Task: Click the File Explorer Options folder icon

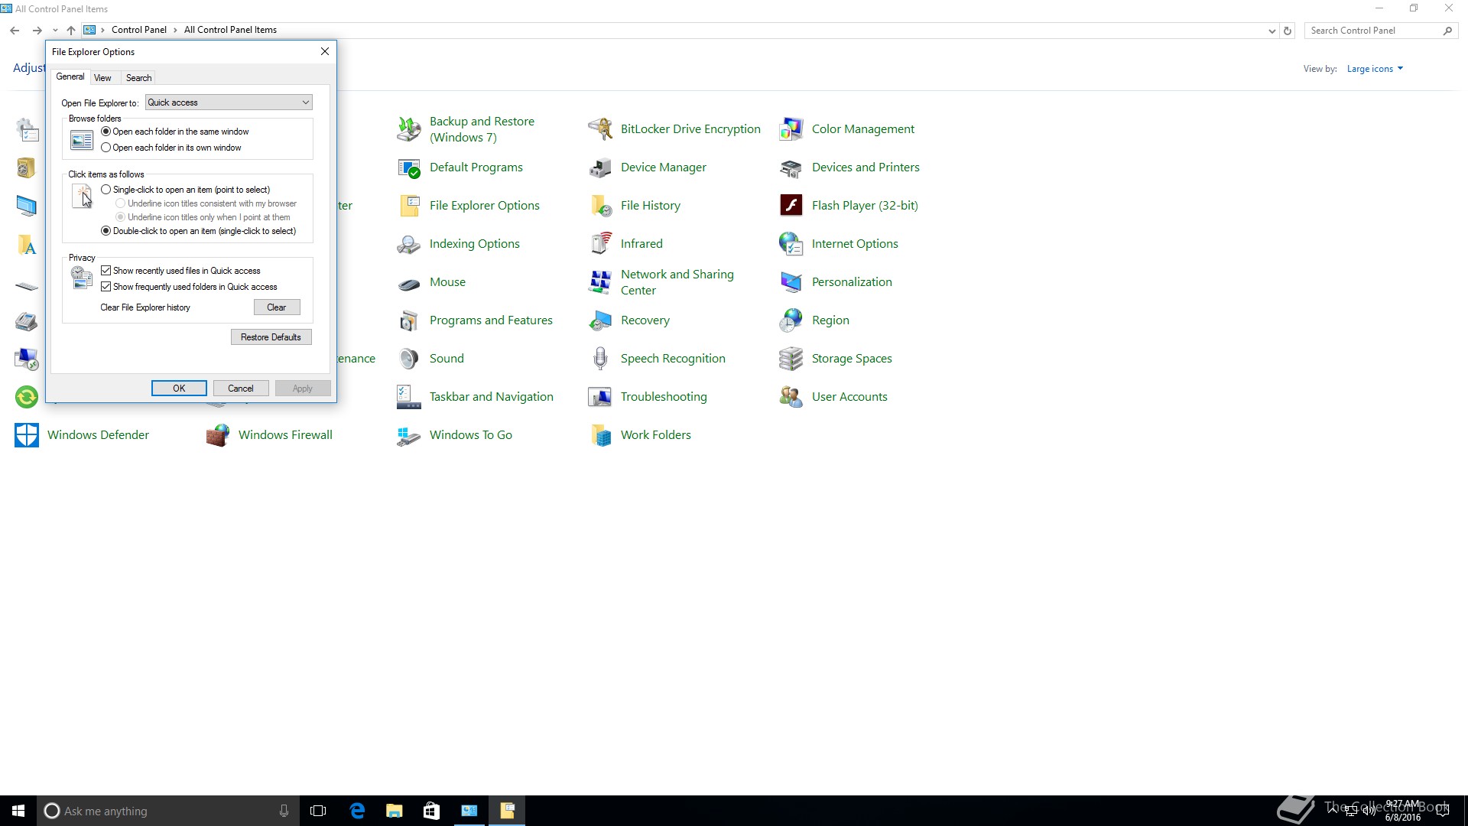Action: [x=409, y=206]
